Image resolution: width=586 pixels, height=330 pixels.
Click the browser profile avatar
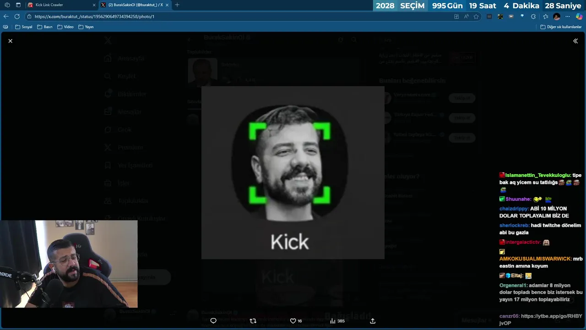557,16
